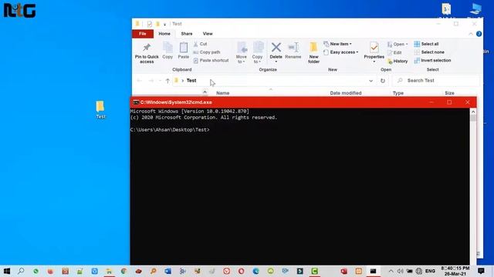
Task: Click Invert selection in Explorer ribbon
Action: click(x=432, y=60)
